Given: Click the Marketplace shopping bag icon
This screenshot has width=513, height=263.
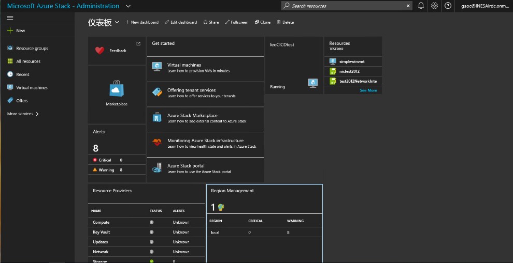Looking at the screenshot, I should (x=117, y=88).
